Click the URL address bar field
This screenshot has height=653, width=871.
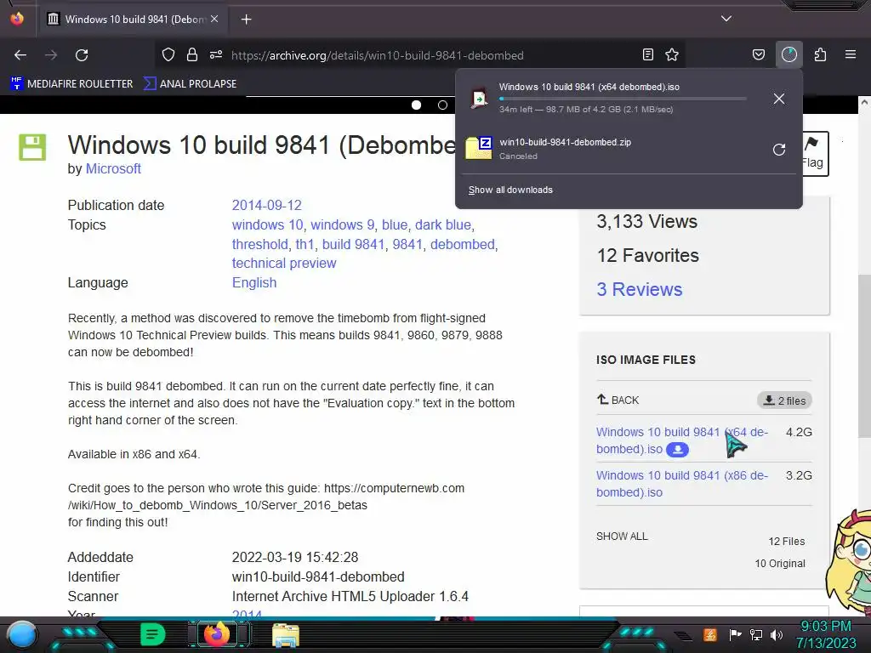click(x=422, y=55)
